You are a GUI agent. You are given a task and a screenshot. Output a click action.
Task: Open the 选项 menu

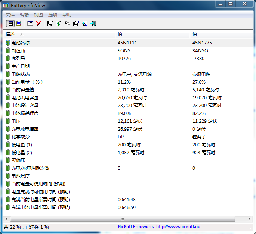[53, 15]
